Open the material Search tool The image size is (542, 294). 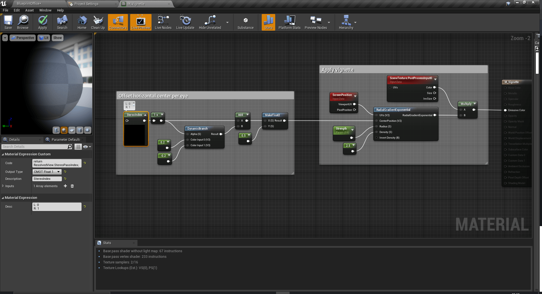tap(62, 22)
